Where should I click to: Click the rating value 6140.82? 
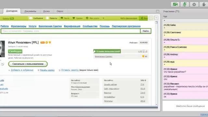point(144,43)
